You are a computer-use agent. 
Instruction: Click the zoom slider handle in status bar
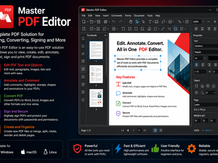point(210,130)
